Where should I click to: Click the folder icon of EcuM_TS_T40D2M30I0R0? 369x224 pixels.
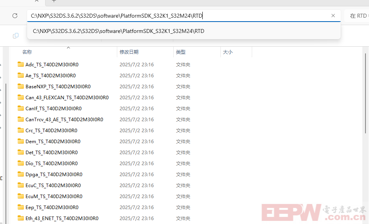pos(21,196)
